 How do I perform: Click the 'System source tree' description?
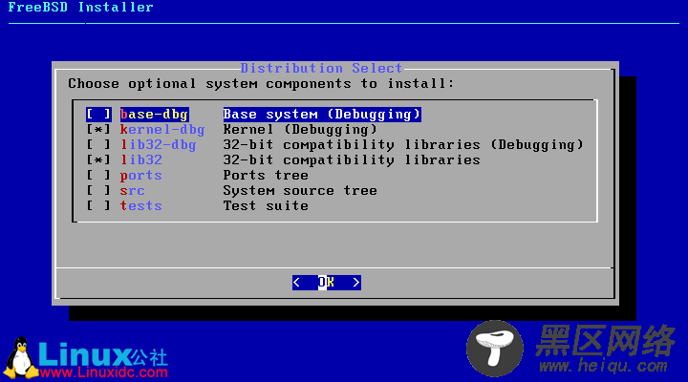click(x=300, y=191)
